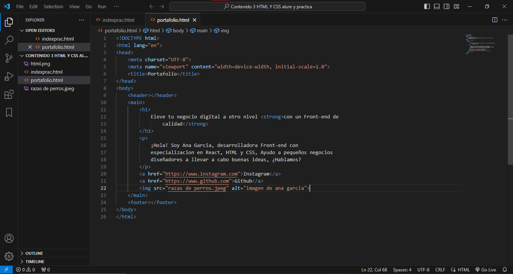
Task: Click portafolio.html breadcrumb segment
Action: [x=118, y=30]
